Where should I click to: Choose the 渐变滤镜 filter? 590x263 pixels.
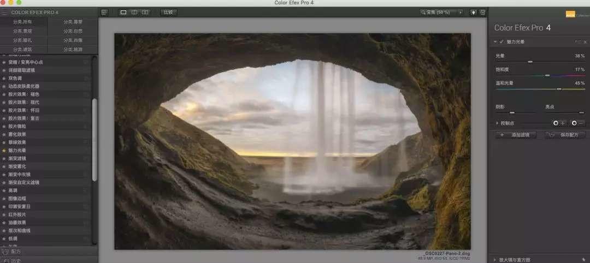(x=45, y=159)
